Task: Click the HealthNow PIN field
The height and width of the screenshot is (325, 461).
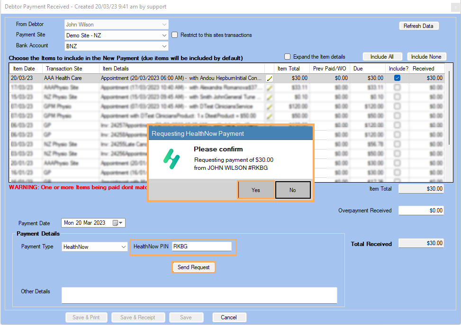Action: coord(202,246)
